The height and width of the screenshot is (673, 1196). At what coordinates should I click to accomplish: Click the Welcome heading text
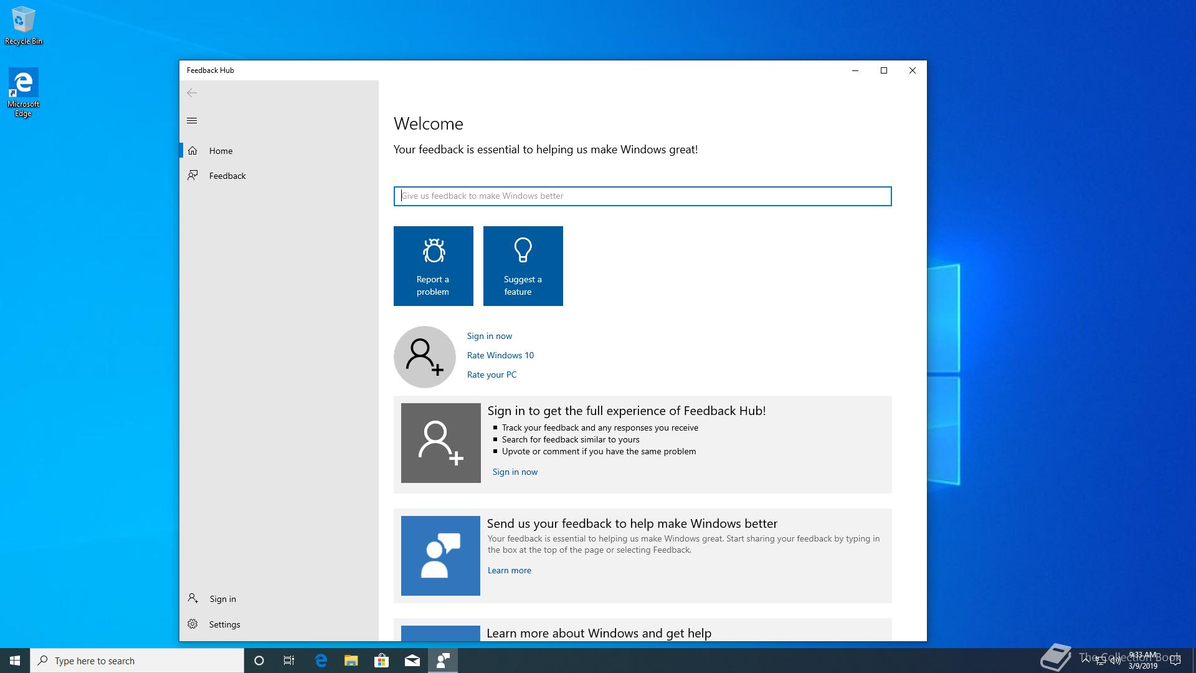429,123
